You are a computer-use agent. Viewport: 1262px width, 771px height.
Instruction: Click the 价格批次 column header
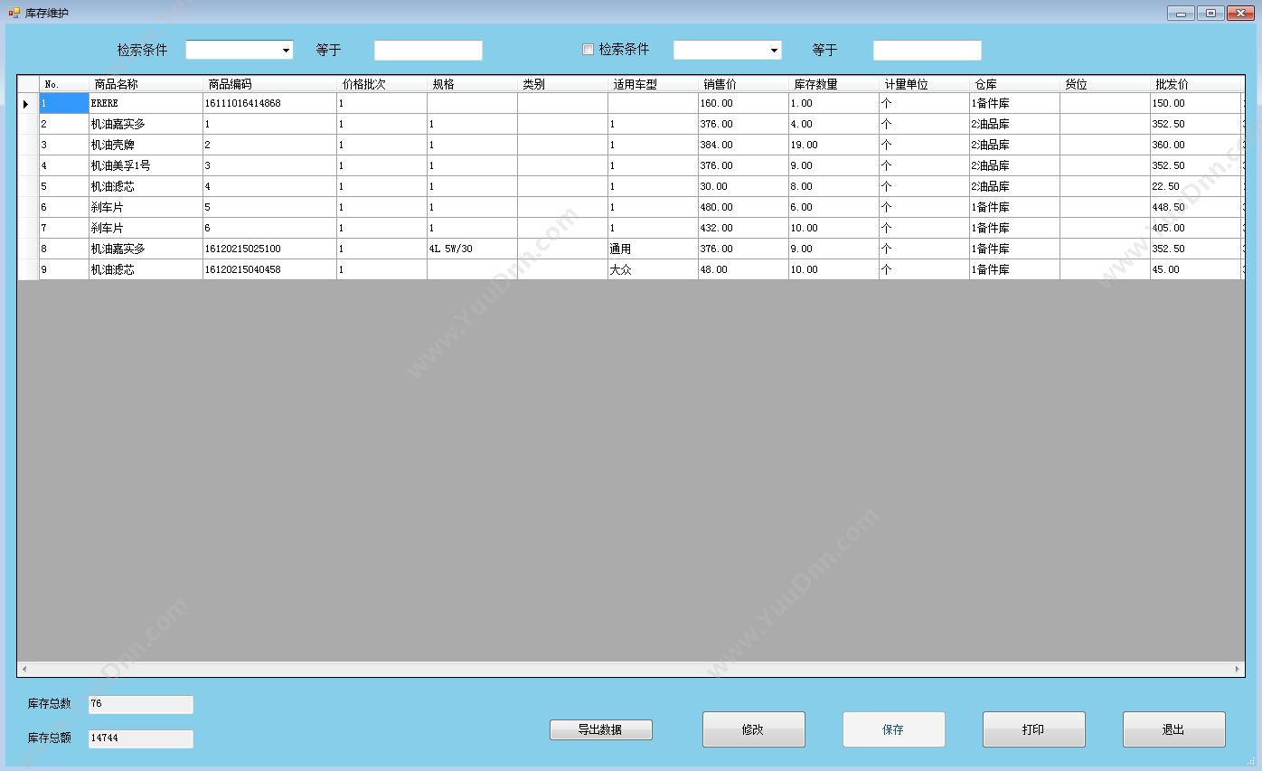(382, 84)
